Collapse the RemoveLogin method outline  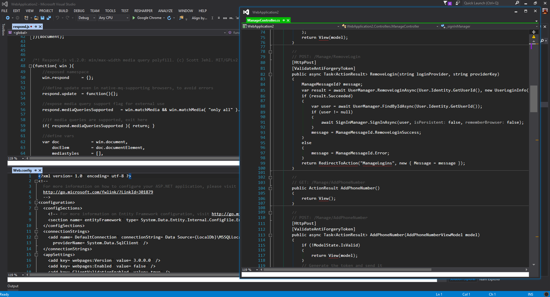point(270,74)
